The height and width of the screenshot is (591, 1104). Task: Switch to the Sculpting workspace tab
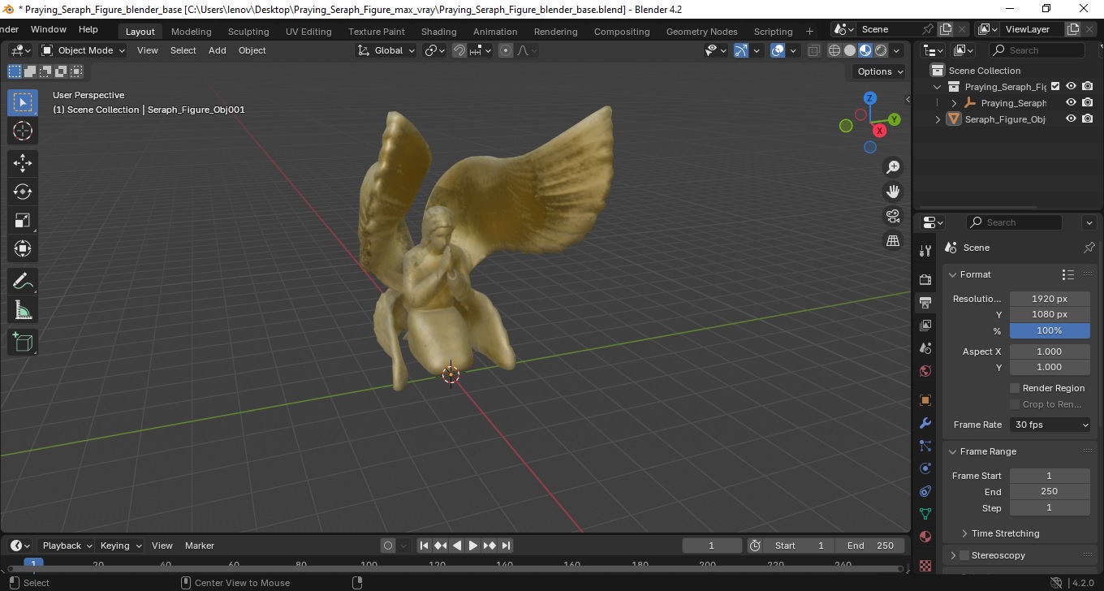click(x=248, y=32)
